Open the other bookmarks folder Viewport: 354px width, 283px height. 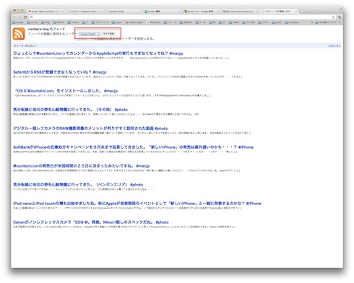(x=328, y=22)
